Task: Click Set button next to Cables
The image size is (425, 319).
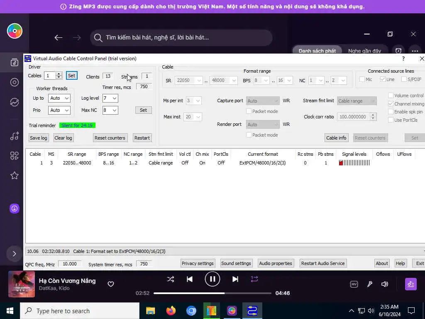Action: (x=71, y=76)
